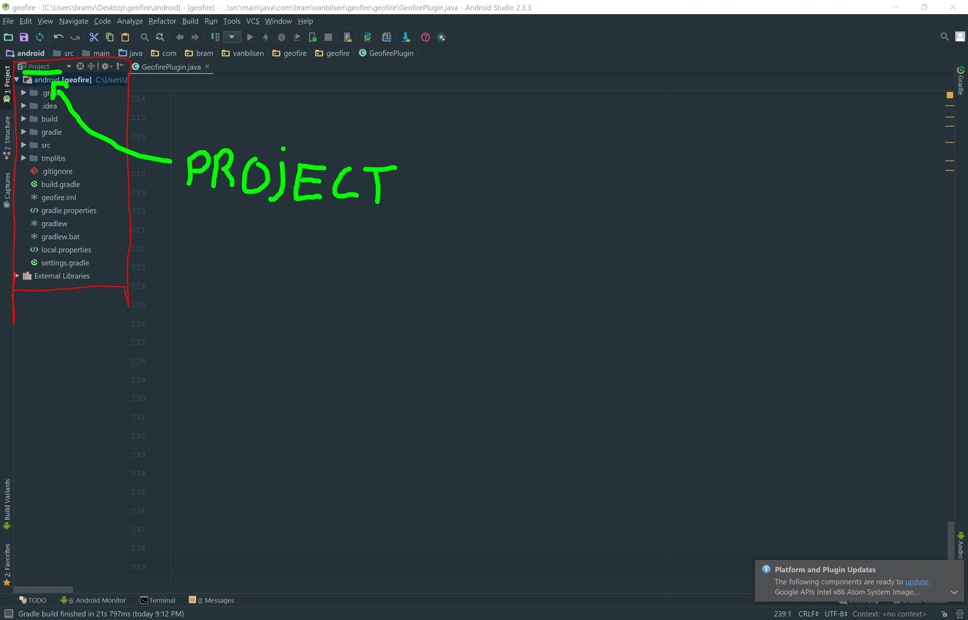
Task: Open the Refactor menu
Action: click(x=162, y=21)
